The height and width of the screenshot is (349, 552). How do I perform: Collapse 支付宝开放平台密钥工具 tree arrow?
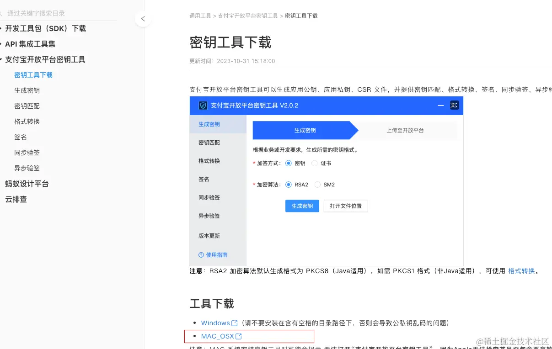pyautogui.click(x=1, y=59)
